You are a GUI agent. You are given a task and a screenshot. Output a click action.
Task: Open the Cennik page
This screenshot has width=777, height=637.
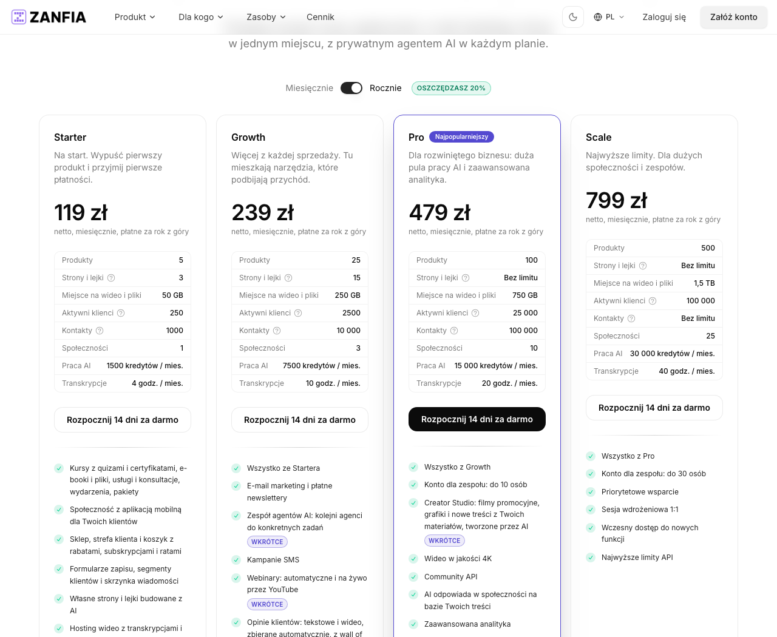tap(321, 17)
